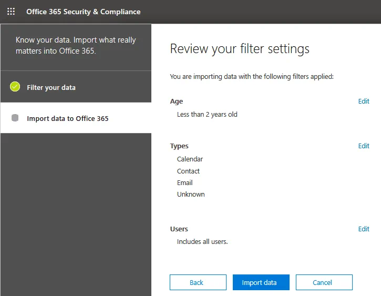Image resolution: width=381 pixels, height=296 pixels.
Task: Click the gray circle step icon
Action: tap(15, 118)
